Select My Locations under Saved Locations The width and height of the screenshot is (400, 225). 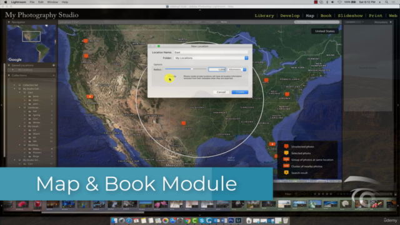point(25,70)
